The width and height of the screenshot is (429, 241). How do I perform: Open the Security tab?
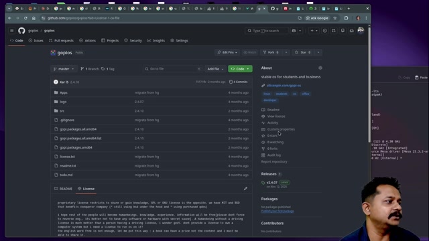pos(133,40)
